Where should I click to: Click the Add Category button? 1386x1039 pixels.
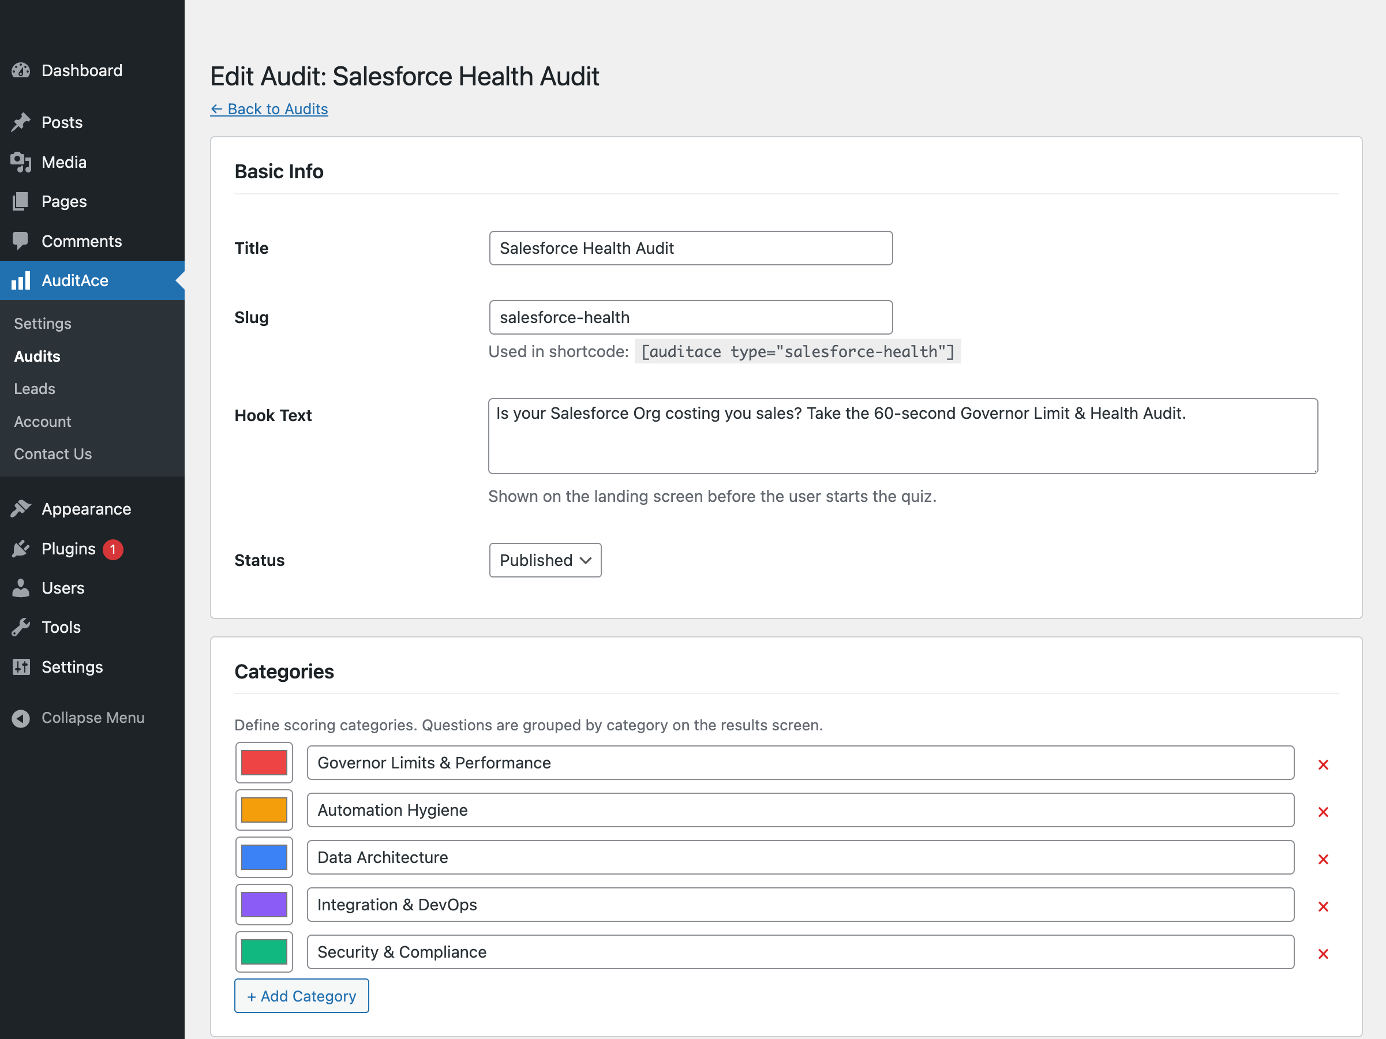[x=301, y=996]
